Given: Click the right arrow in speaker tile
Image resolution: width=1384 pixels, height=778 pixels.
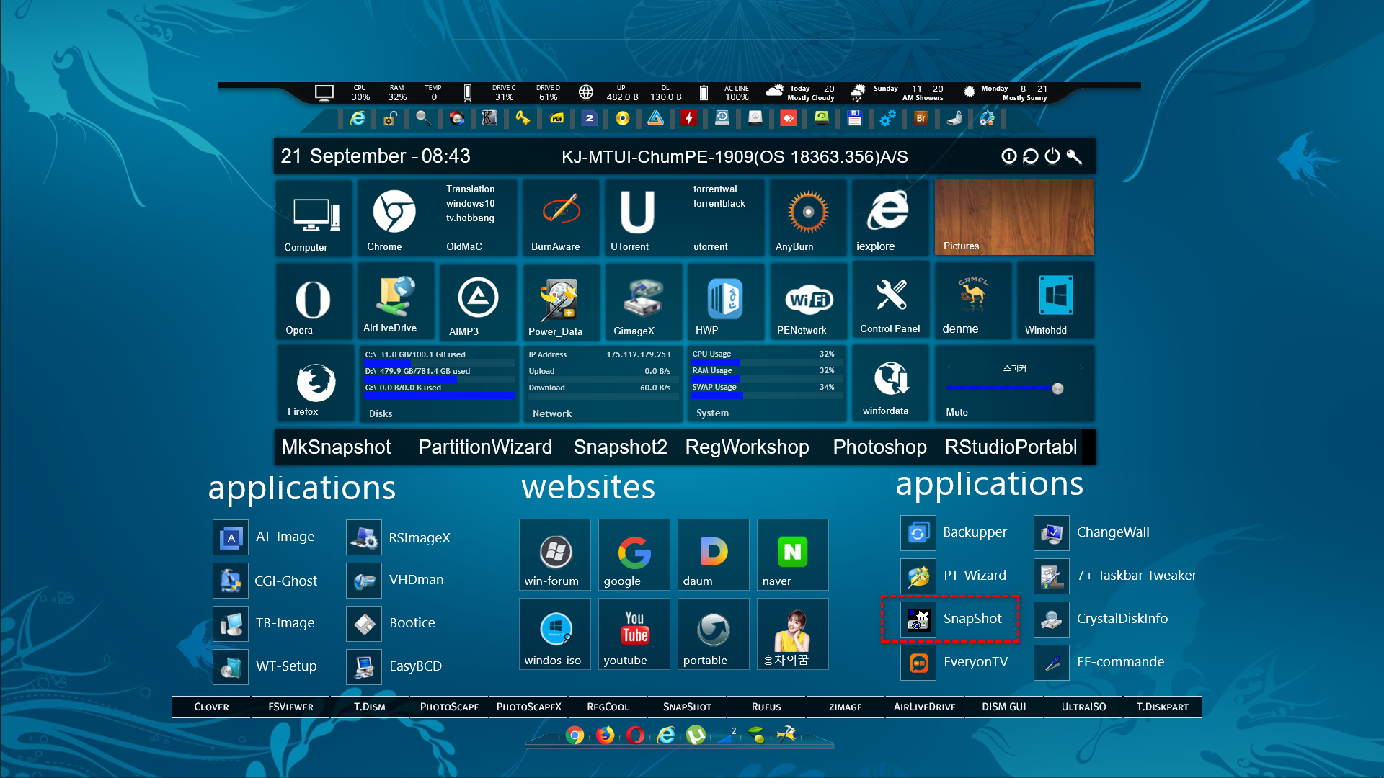Looking at the screenshot, I should click(1081, 368).
